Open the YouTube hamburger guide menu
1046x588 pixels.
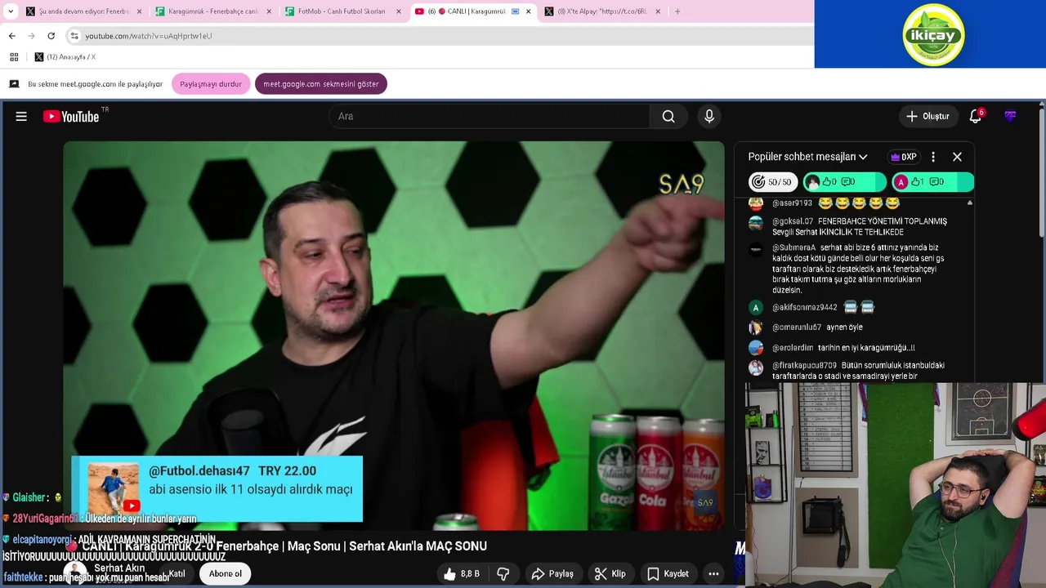[x=21, y=117]
